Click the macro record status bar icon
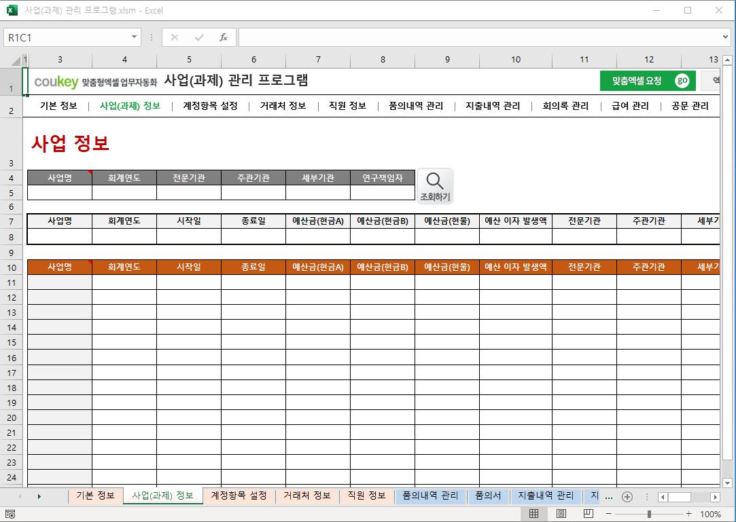This screenshot has width=736, height=522. [x=10, y=514]
